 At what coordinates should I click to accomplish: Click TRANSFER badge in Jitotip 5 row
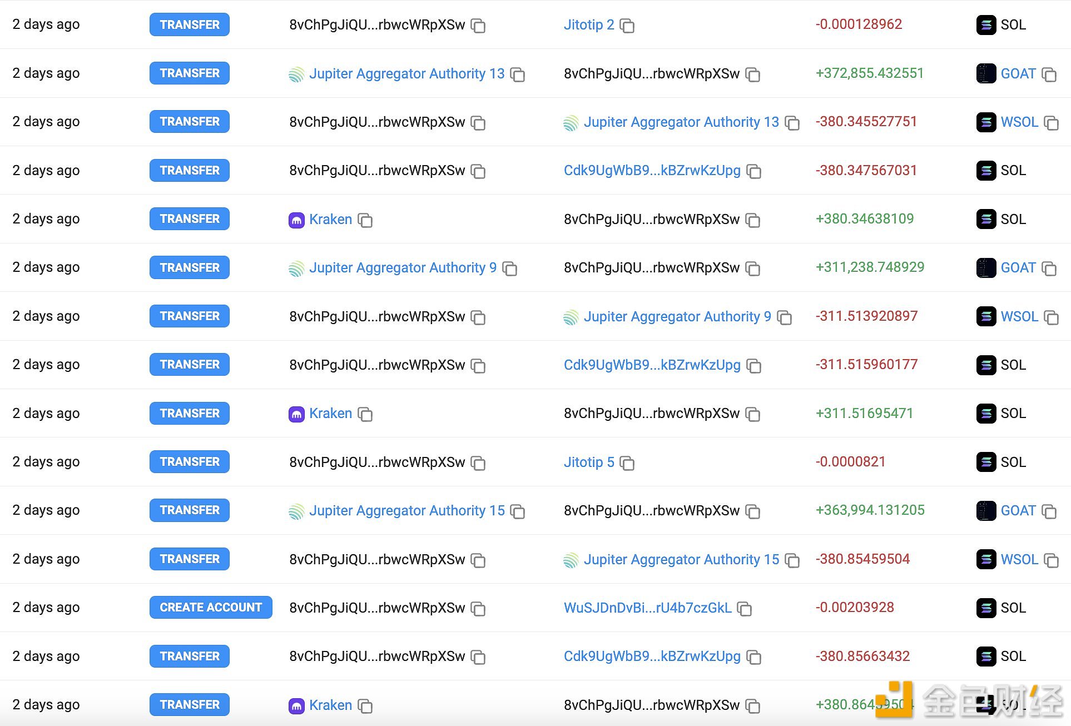coord(190,461)
